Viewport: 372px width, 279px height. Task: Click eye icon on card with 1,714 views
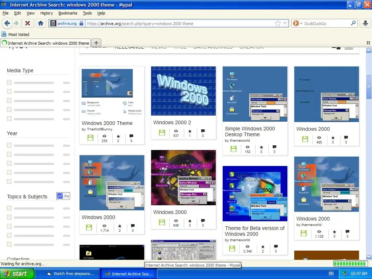104,226
